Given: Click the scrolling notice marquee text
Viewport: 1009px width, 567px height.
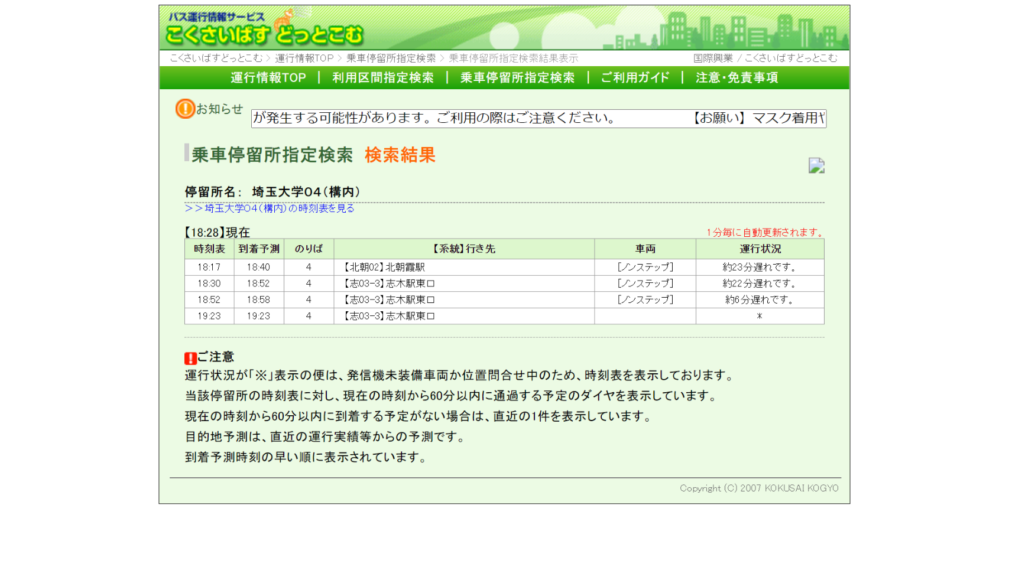Looking at the screenshot, I should click(538, 118).
